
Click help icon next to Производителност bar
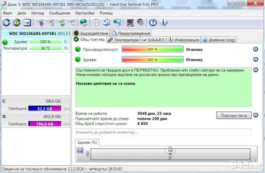coord(255,49)
